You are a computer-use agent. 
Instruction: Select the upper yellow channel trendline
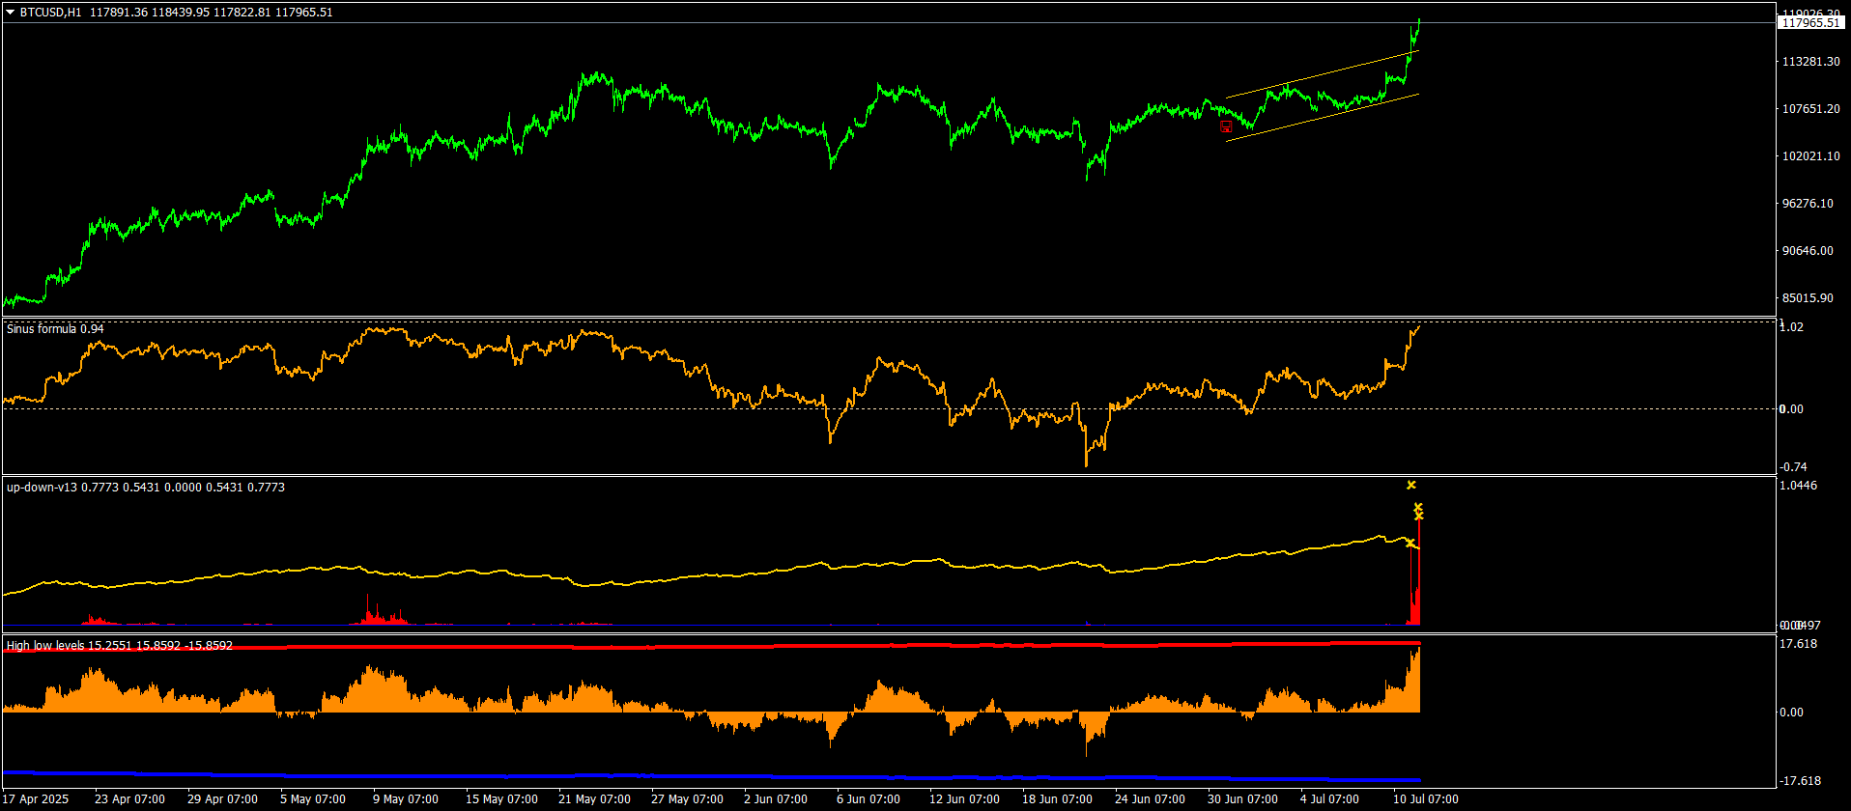[x=1322, y=73]
